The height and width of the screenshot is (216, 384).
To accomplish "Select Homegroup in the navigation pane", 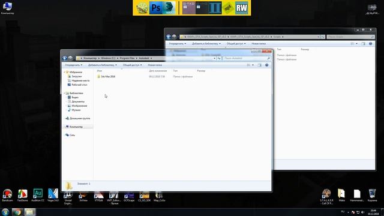I will 80,118.
